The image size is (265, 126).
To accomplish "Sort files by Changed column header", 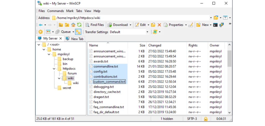I will coord(155,45).
